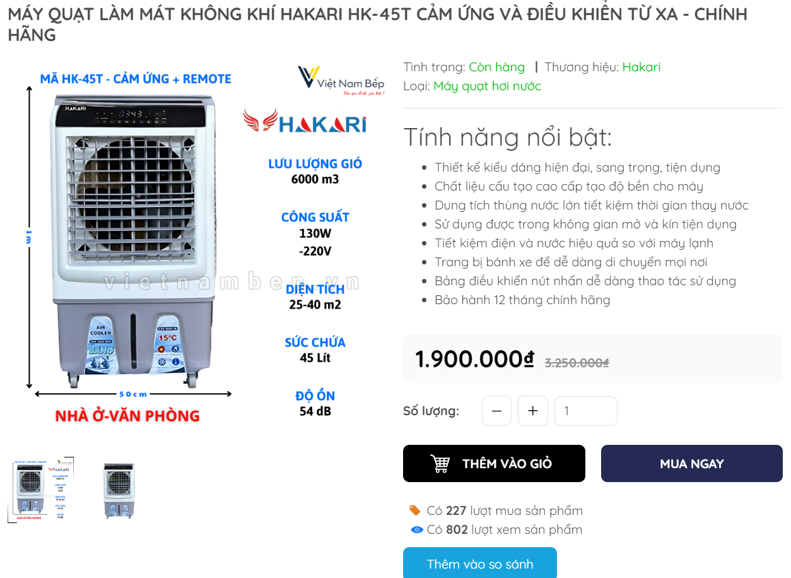791x578 pixels.
Task: Add product with Thêm vào giỏ button
Action: pyautogui.click(x=494, y=464)
